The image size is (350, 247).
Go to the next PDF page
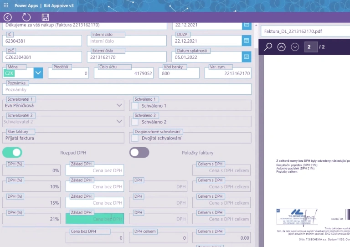295,47
